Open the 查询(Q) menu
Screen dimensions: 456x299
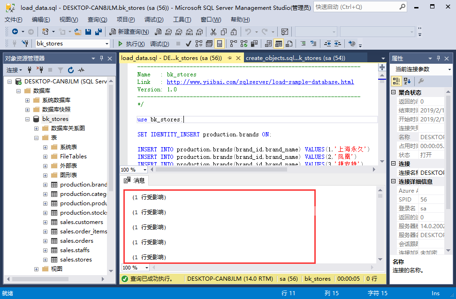click(x=98, y=20)
